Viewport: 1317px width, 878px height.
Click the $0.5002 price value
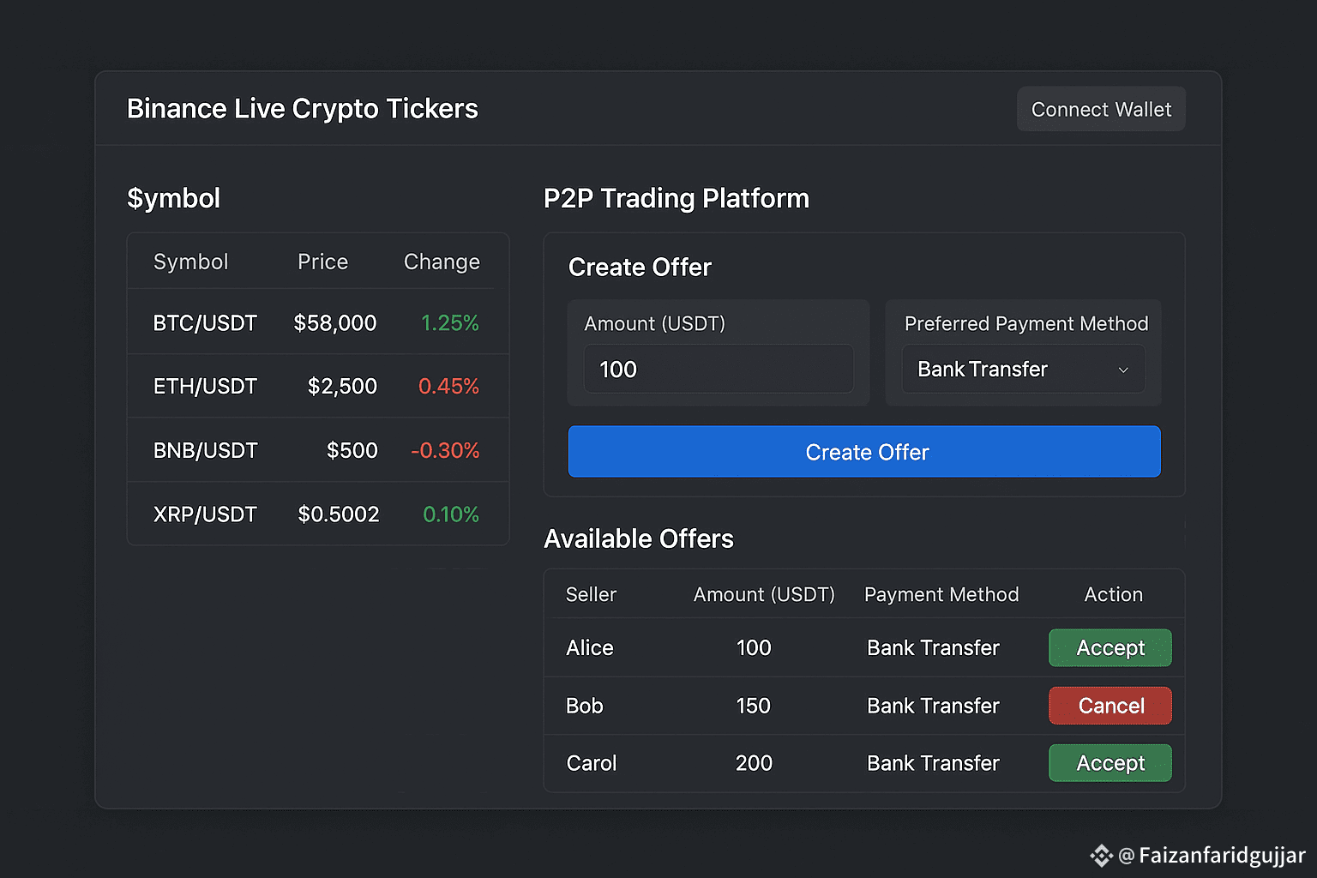[339, 514]
